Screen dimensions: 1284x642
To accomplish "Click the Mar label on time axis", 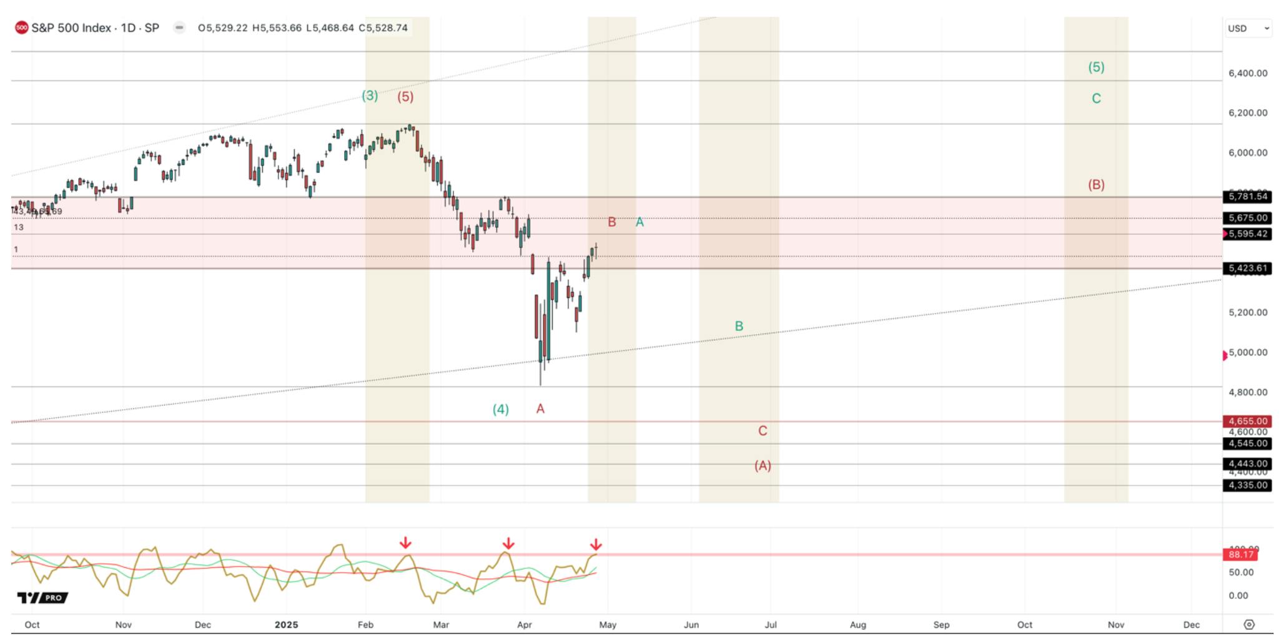I will pos(441,625).
